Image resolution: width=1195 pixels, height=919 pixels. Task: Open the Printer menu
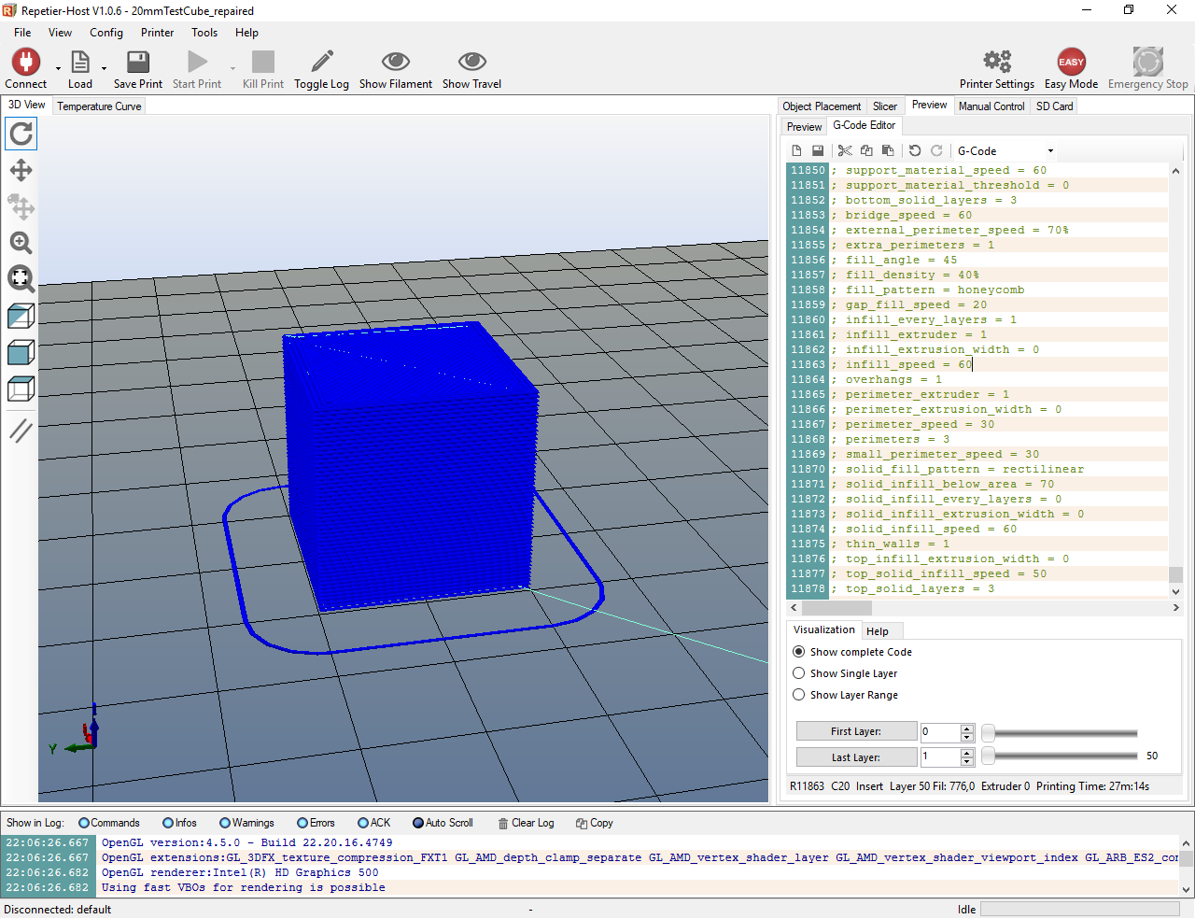pyautogui.click(x=157, y=33)
